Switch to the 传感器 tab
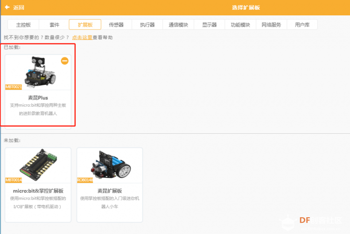This screenshot has width=350, height=234. click(x=116, y=25)
